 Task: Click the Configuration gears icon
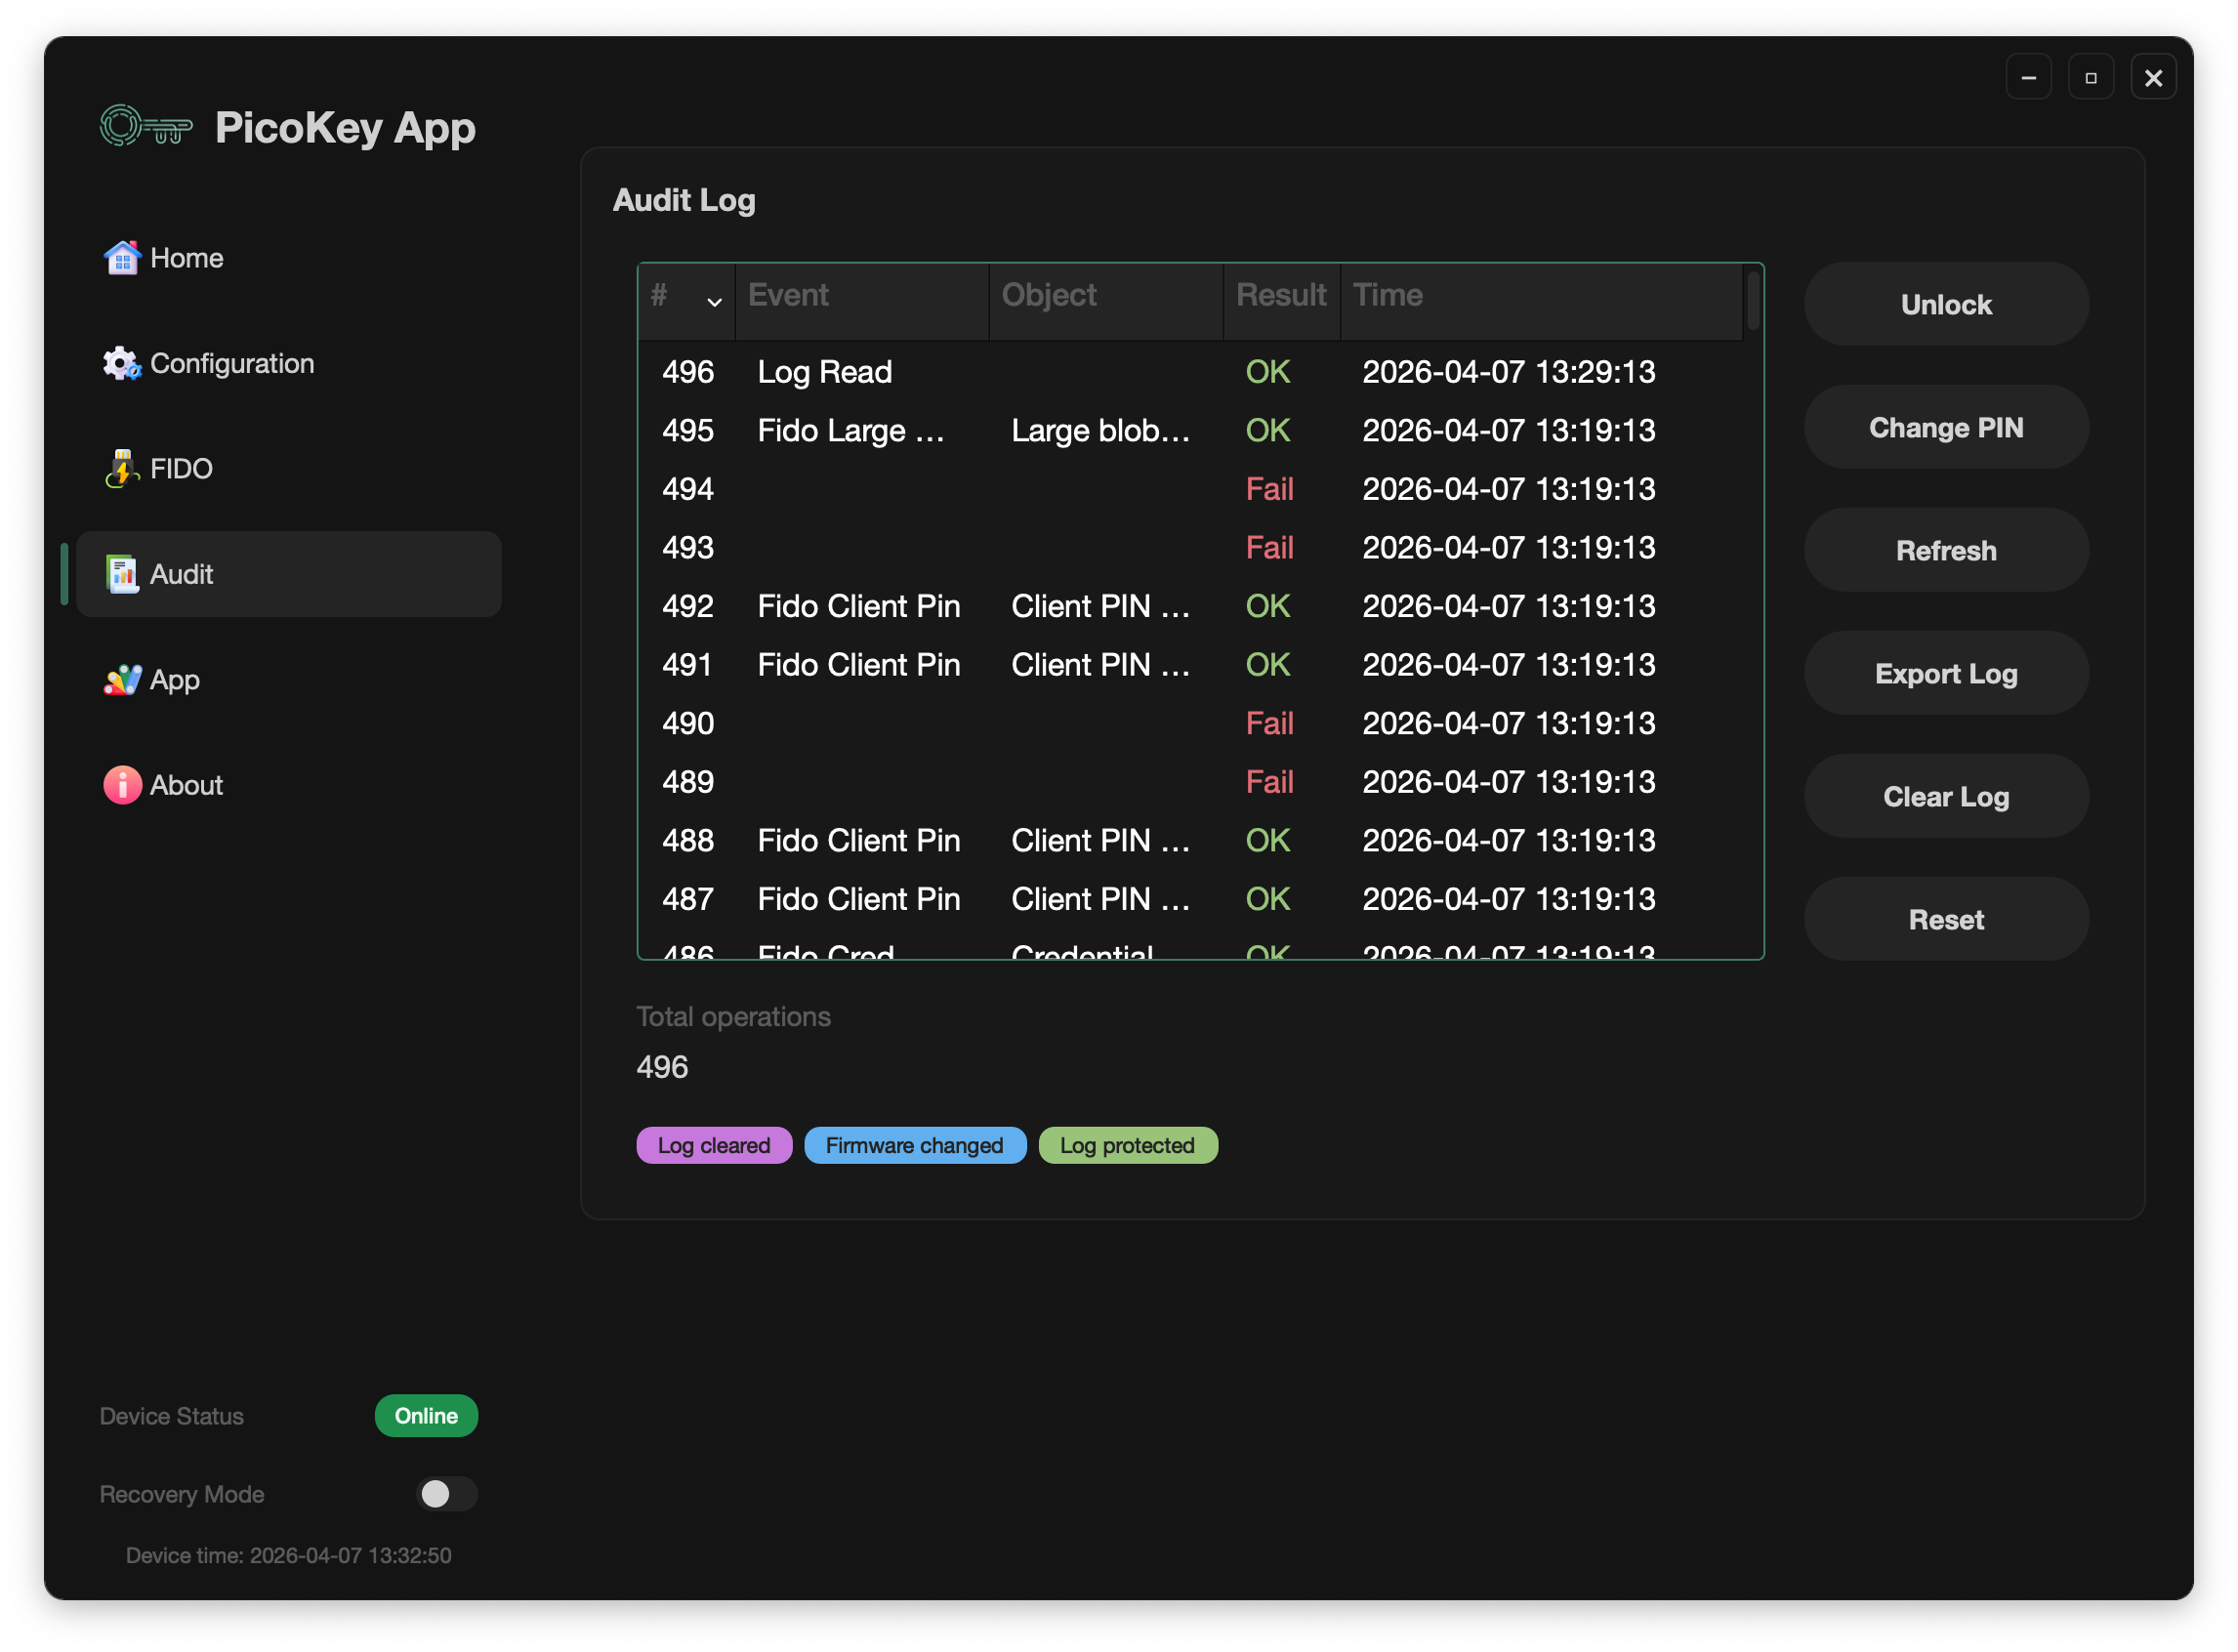[122, 363]
